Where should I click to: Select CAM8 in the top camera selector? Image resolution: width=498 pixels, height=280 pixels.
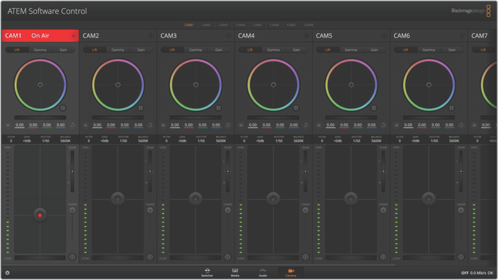(x=309, y=25)
